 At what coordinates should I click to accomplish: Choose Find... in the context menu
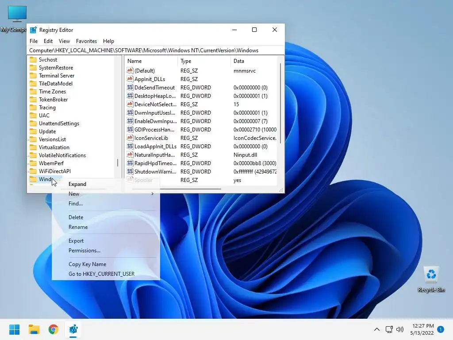pos(106,204)
